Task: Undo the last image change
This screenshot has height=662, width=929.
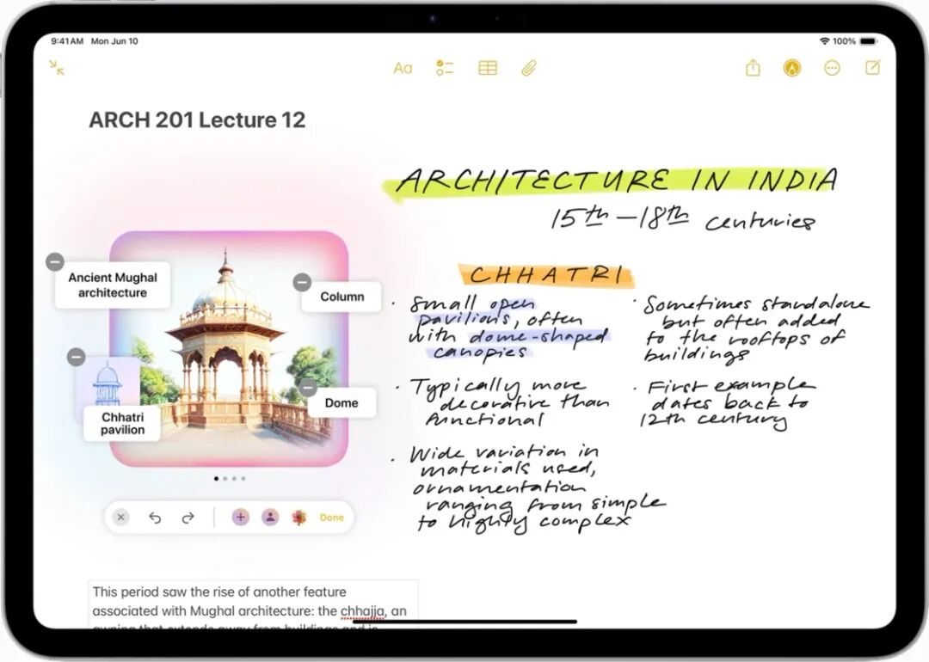Action: point(155,518)
